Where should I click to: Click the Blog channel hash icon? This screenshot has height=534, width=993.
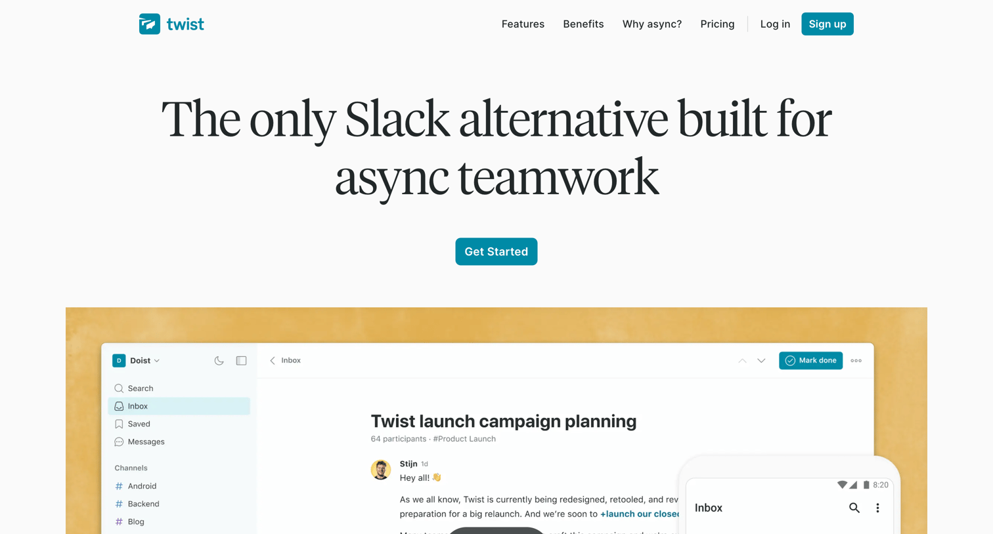click(119, 522)
